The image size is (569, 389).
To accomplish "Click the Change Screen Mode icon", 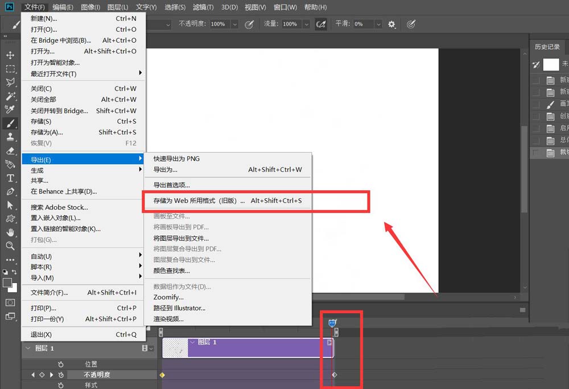I will [x=10, y=317].
